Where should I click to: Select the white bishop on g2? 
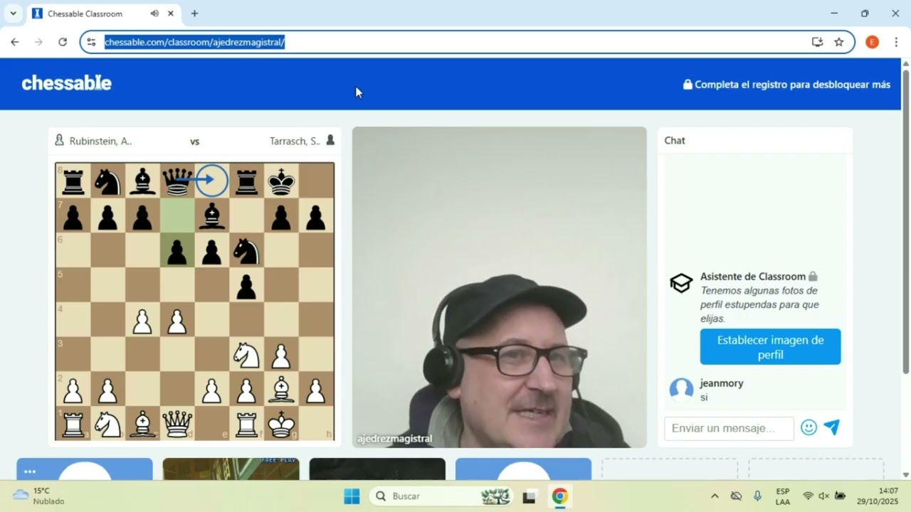(x=281, y=390)
